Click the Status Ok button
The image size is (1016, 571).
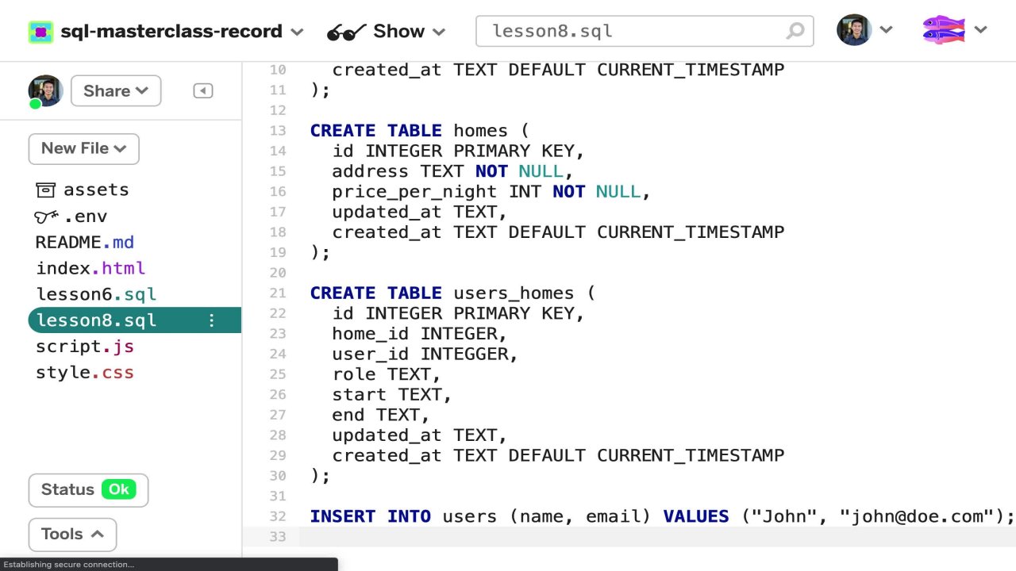(x=88, y=489)
